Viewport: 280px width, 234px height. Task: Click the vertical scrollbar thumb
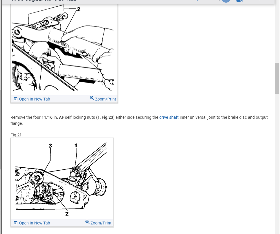click(x=277, y=78)
